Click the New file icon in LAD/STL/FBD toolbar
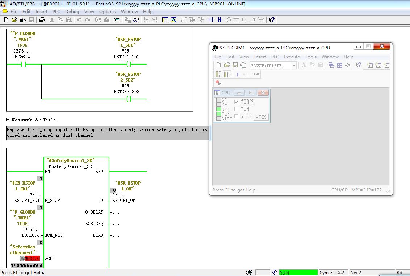 pos(7,20)
